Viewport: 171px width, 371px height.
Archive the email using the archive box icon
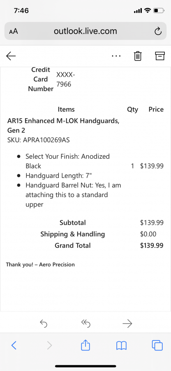pyautogui.click(x=159, y=56)
